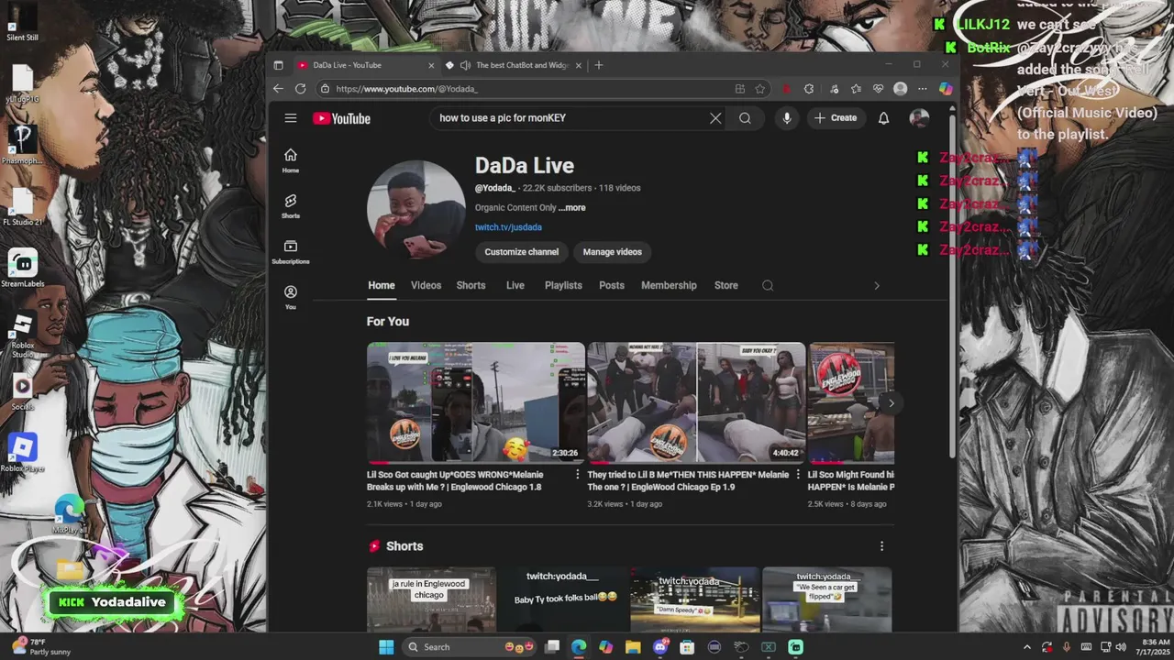Show next For You videos arrow
The height and width of the screenshot is (660, 1174).
point(891,403)
